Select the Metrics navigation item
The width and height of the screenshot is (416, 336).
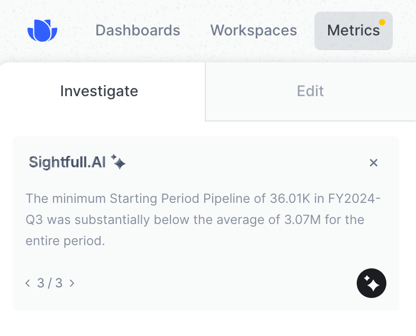tap(354, 31)
